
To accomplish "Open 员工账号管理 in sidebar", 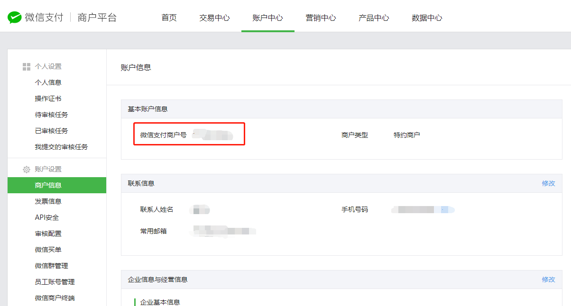I will tap(55, 282).
